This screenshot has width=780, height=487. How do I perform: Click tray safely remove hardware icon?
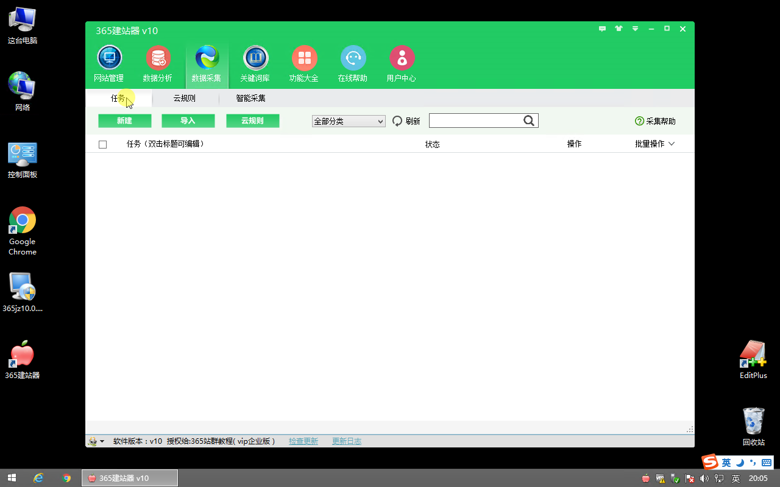click(x=675, y=478)
